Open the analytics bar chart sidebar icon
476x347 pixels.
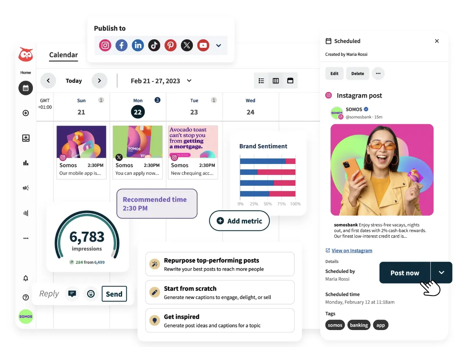tap(26, 163)
